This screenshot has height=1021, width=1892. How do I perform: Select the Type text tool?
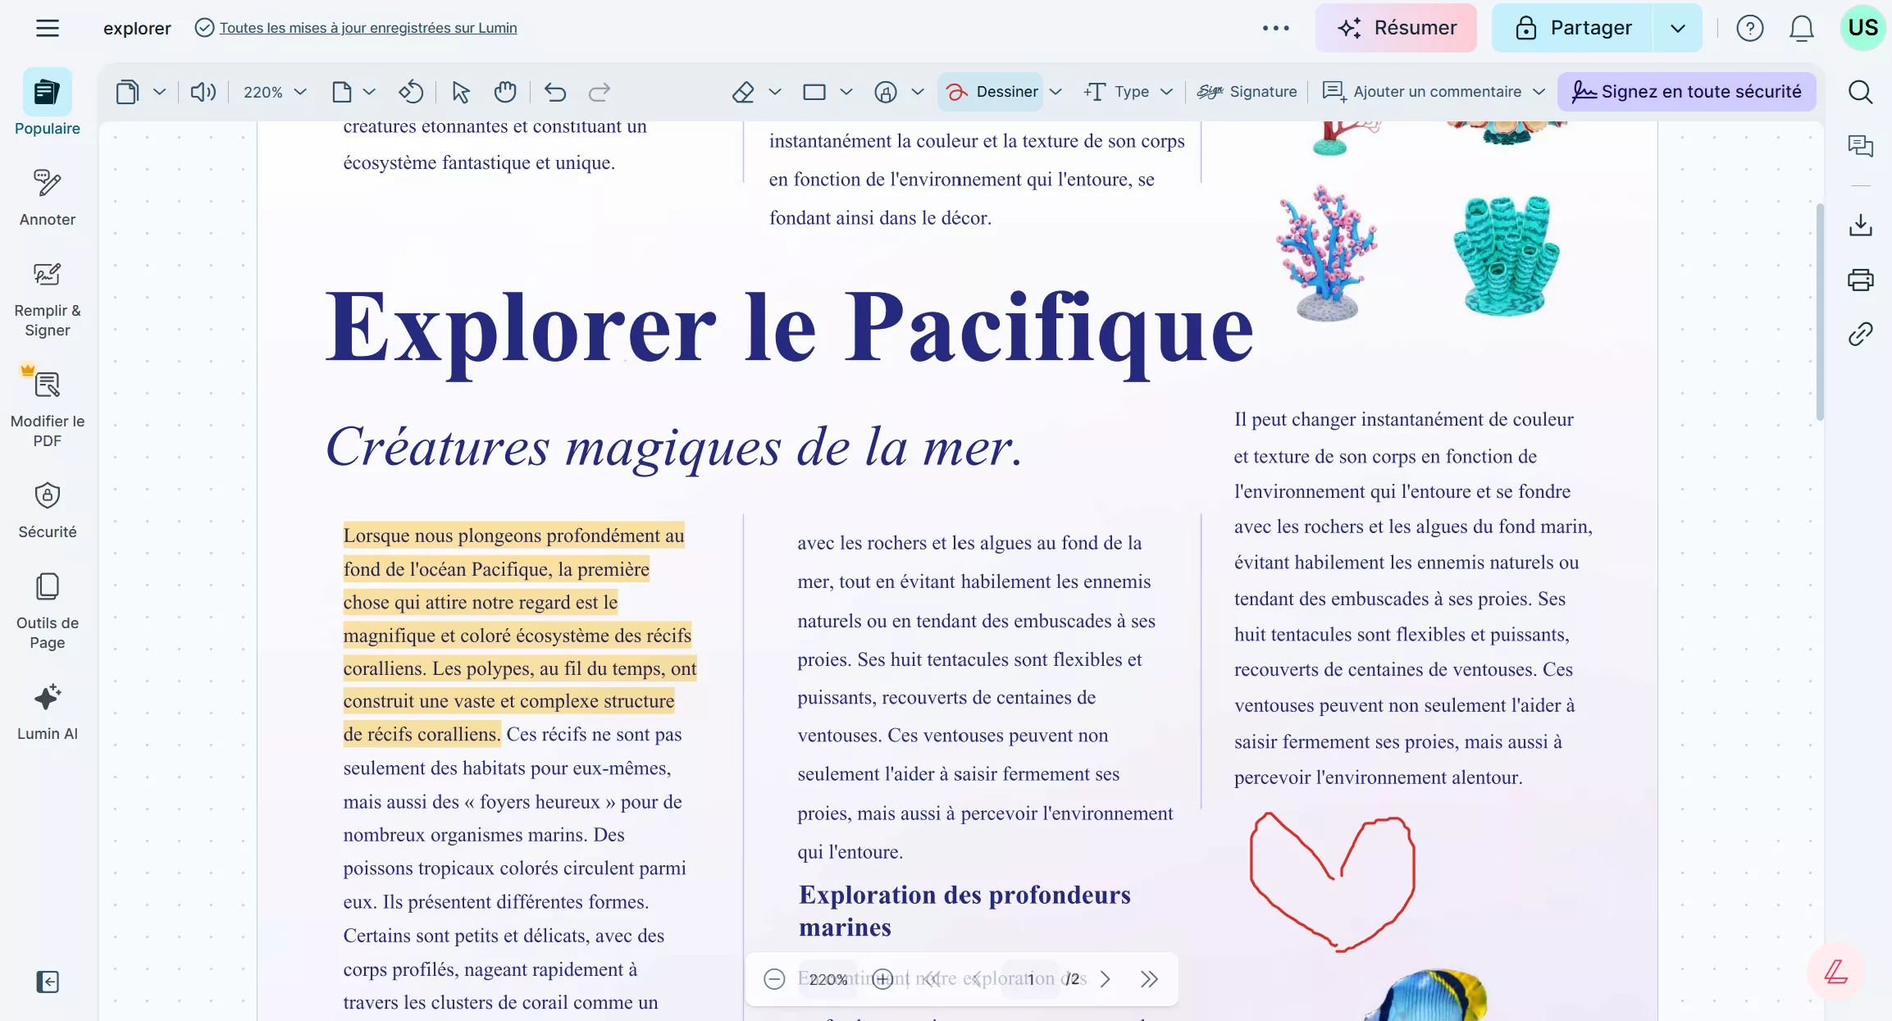1116,92
